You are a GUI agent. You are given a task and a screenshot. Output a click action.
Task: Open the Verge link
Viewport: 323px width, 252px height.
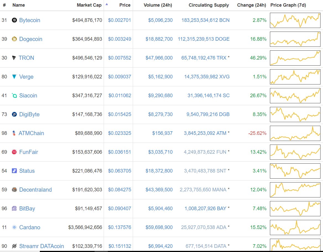26,77
